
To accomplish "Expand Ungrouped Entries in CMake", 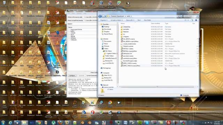I will pyautogui.click(x=69, y=30).
